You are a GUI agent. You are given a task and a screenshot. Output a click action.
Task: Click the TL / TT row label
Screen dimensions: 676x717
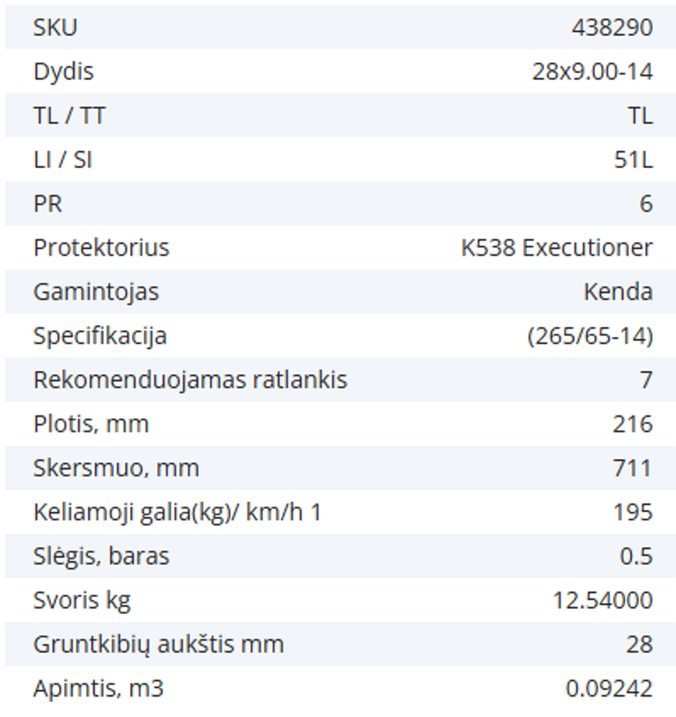tap(70, 115)
